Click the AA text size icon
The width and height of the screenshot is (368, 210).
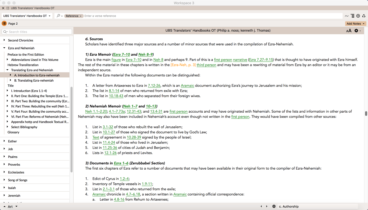point(349,31)
